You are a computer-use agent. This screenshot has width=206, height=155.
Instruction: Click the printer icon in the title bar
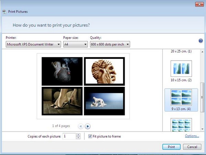click(4, 12)
